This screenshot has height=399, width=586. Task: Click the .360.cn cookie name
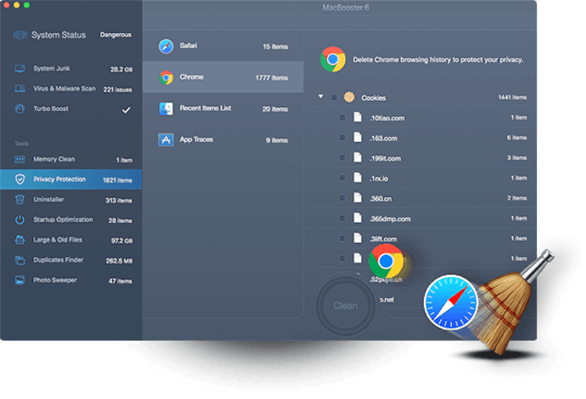(381, 198)
